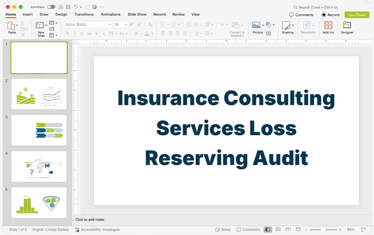
Task: Decrease font size with the smaller A icon
Action: pos(139,25)
